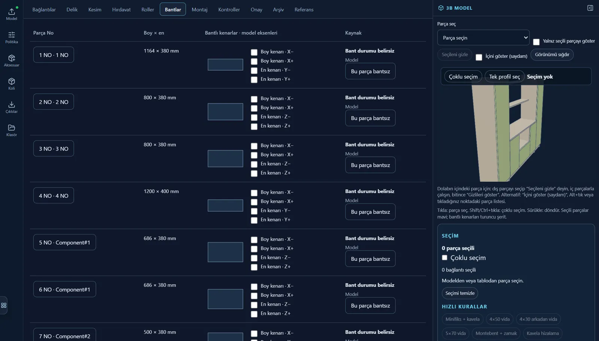Click the Kavela hizalama quick rule
The height and width of the screenshot is (341, 599).
(x=542, y=333)
